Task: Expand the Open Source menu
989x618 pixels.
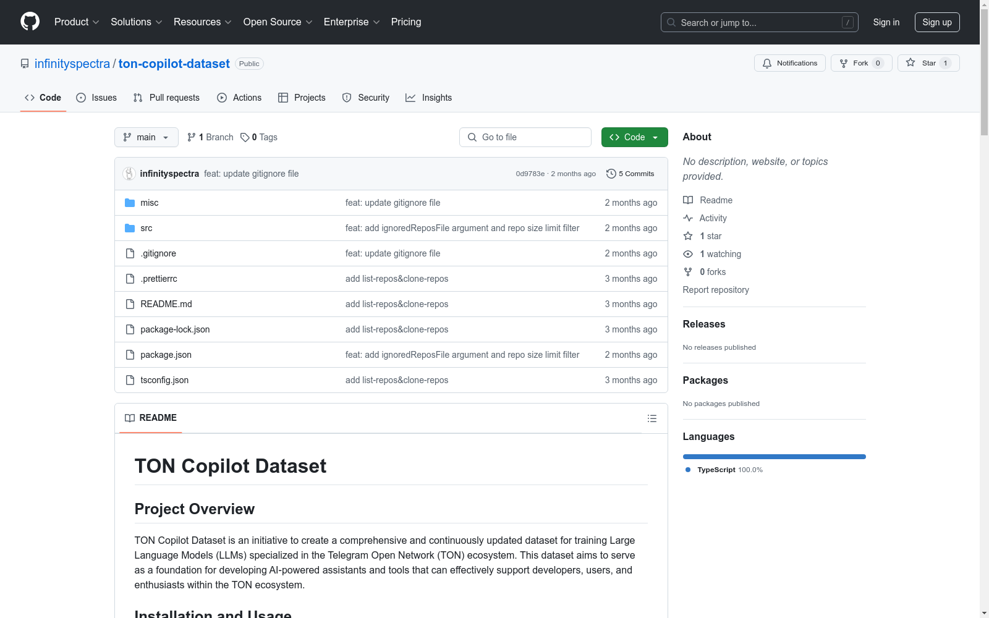Action: coord(278,22)
